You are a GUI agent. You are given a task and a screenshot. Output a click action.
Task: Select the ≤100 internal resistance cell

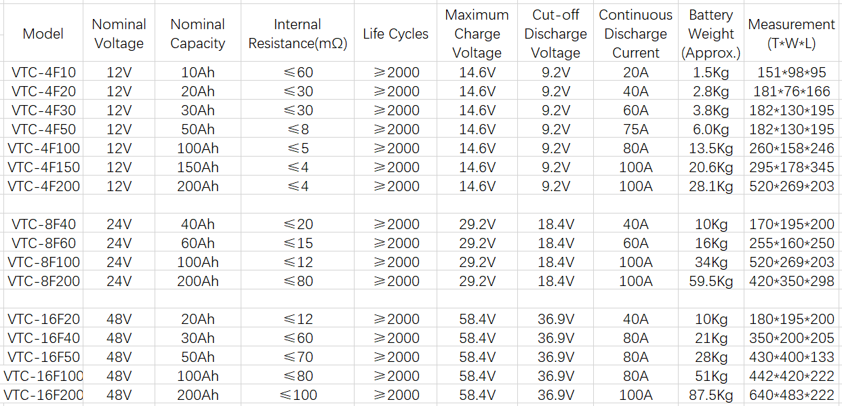coord(298,394)
